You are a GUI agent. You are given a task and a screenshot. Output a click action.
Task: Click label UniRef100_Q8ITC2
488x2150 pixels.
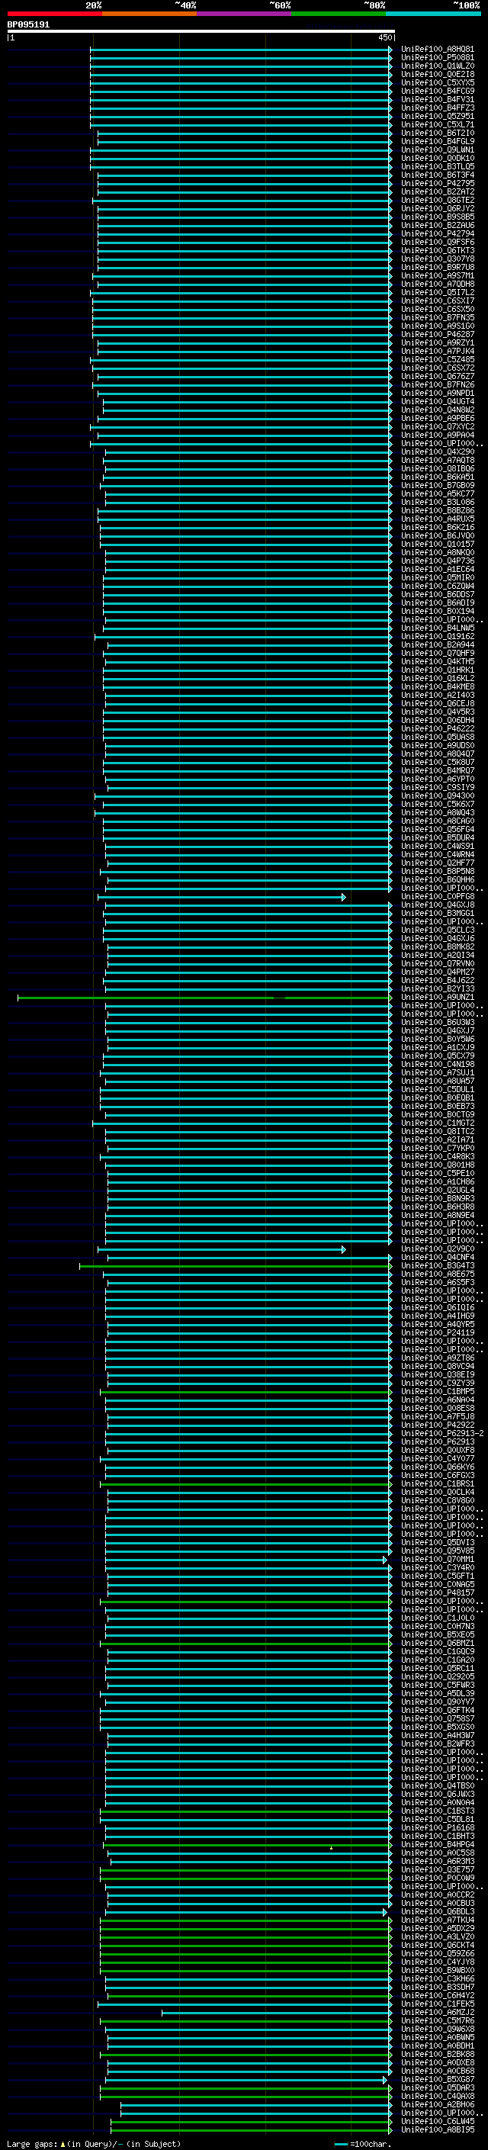437,1132
